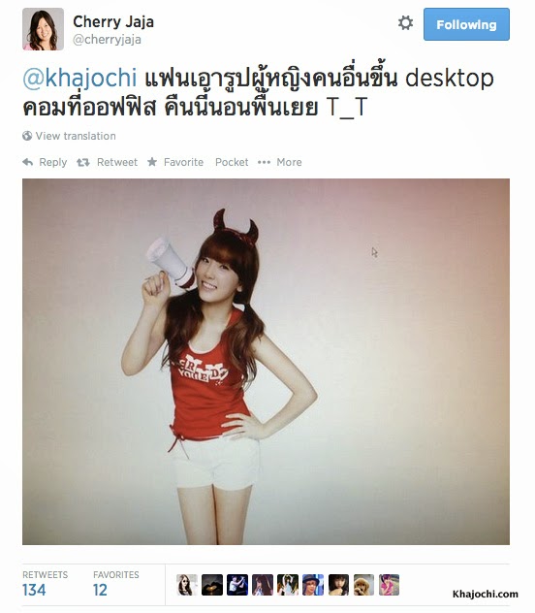Click the last retweeter avatar in pink
This screenshot has height=613, width=535.
pyautogui.click(x=389, y=585)
